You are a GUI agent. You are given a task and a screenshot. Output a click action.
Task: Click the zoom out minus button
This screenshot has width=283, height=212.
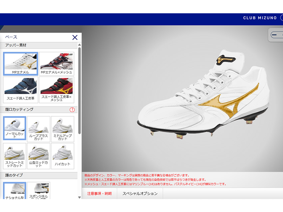[x=274, y=35]
